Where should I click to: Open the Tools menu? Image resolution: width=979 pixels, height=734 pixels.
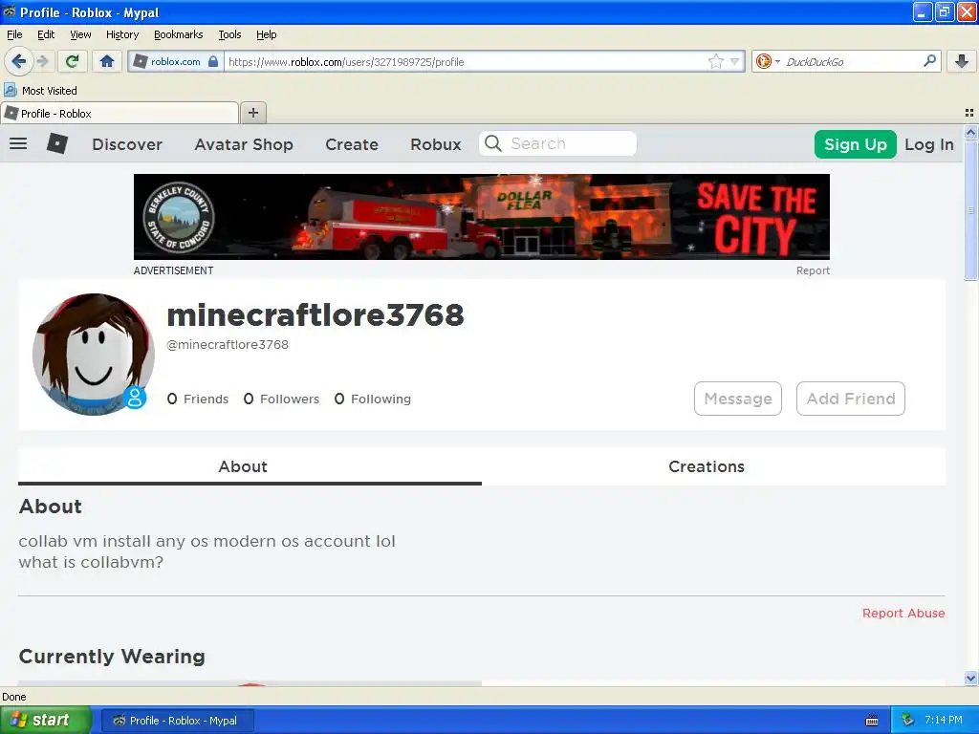tap(229, 34)
